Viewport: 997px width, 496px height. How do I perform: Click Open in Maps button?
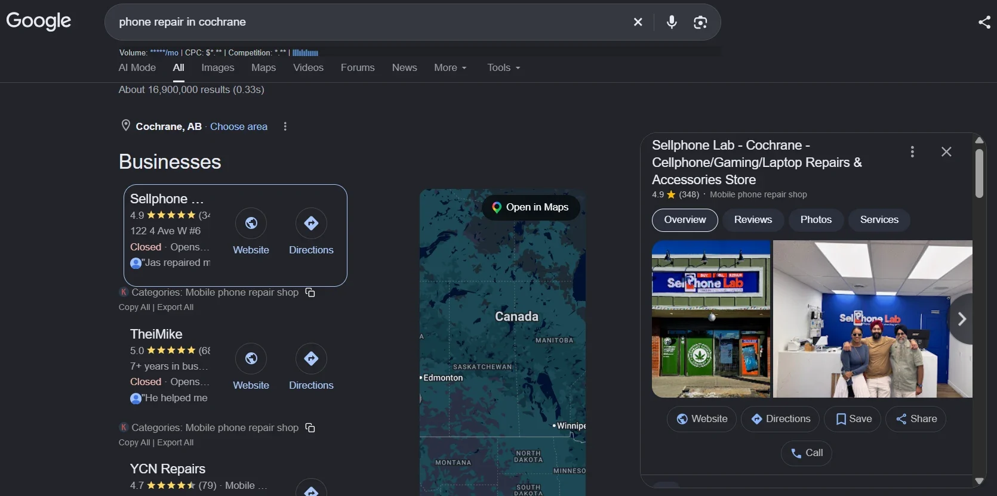point(531,207)
